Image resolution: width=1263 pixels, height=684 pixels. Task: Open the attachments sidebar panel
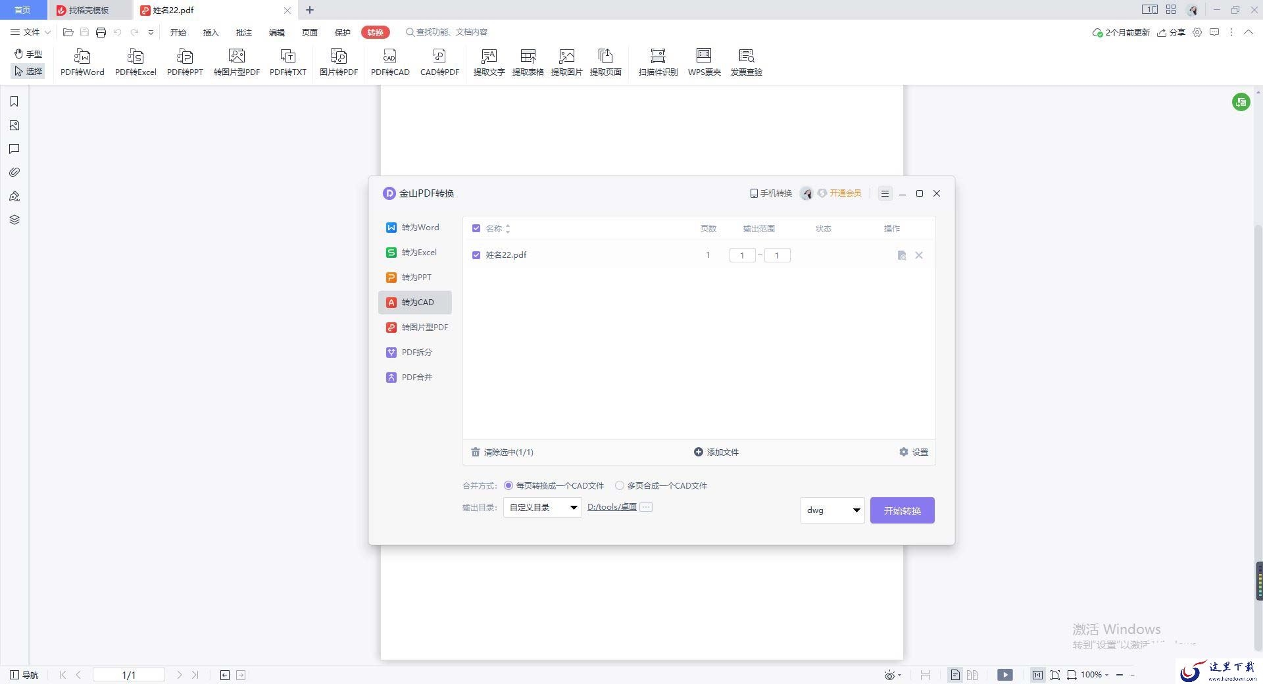coord(14,172)
